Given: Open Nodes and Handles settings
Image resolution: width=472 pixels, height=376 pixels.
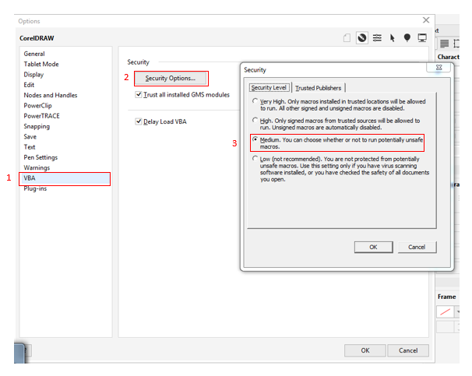Looking at the screenshot, I should tap(51, 95).
